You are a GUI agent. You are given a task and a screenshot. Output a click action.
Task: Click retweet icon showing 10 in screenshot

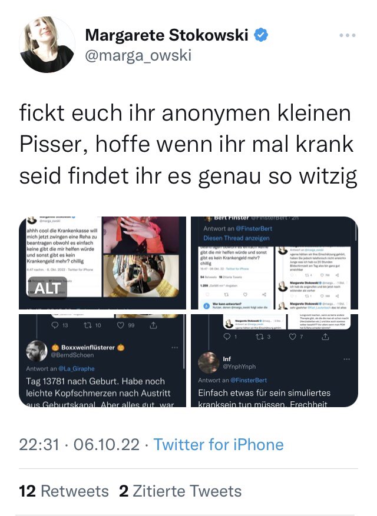(87, 325)
